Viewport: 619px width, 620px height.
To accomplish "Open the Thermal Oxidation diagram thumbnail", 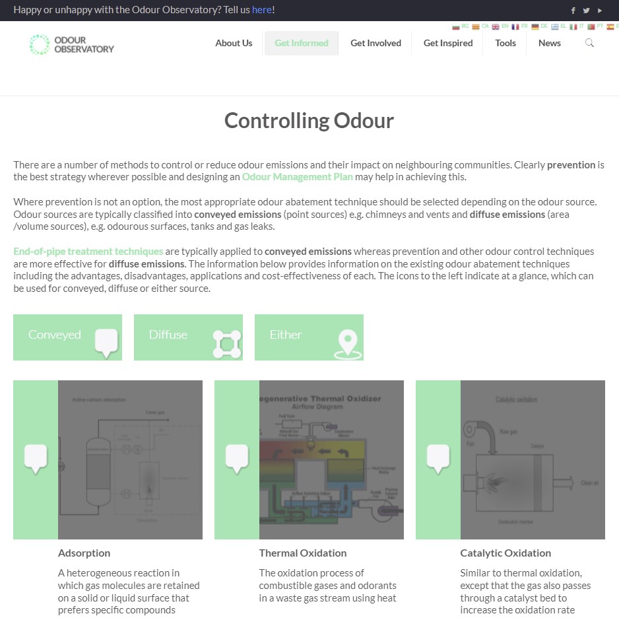I will [331, 460].
